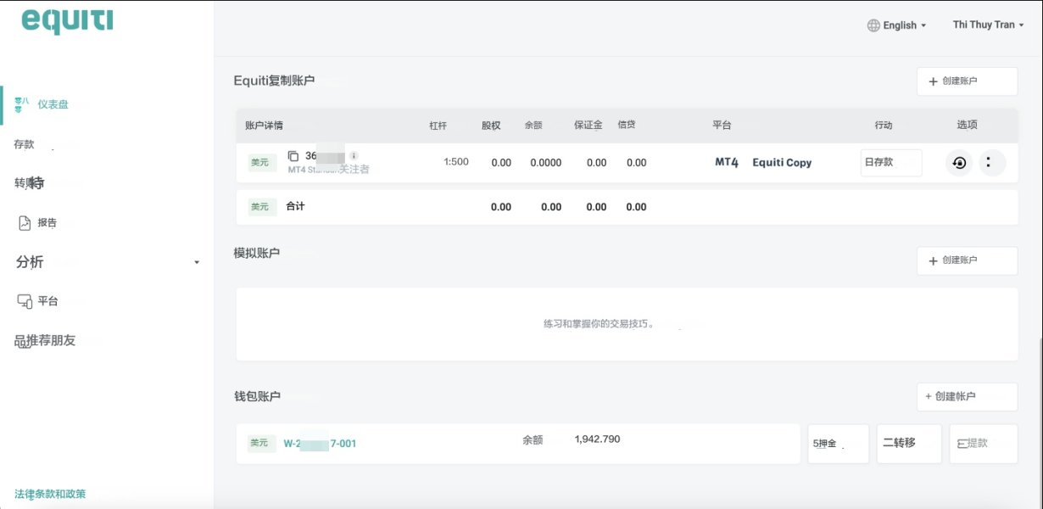The height and width of the screenshot is (509, 1043).
Task: Open the Thi Thuy Tran user menu
Action: [988, 25]
